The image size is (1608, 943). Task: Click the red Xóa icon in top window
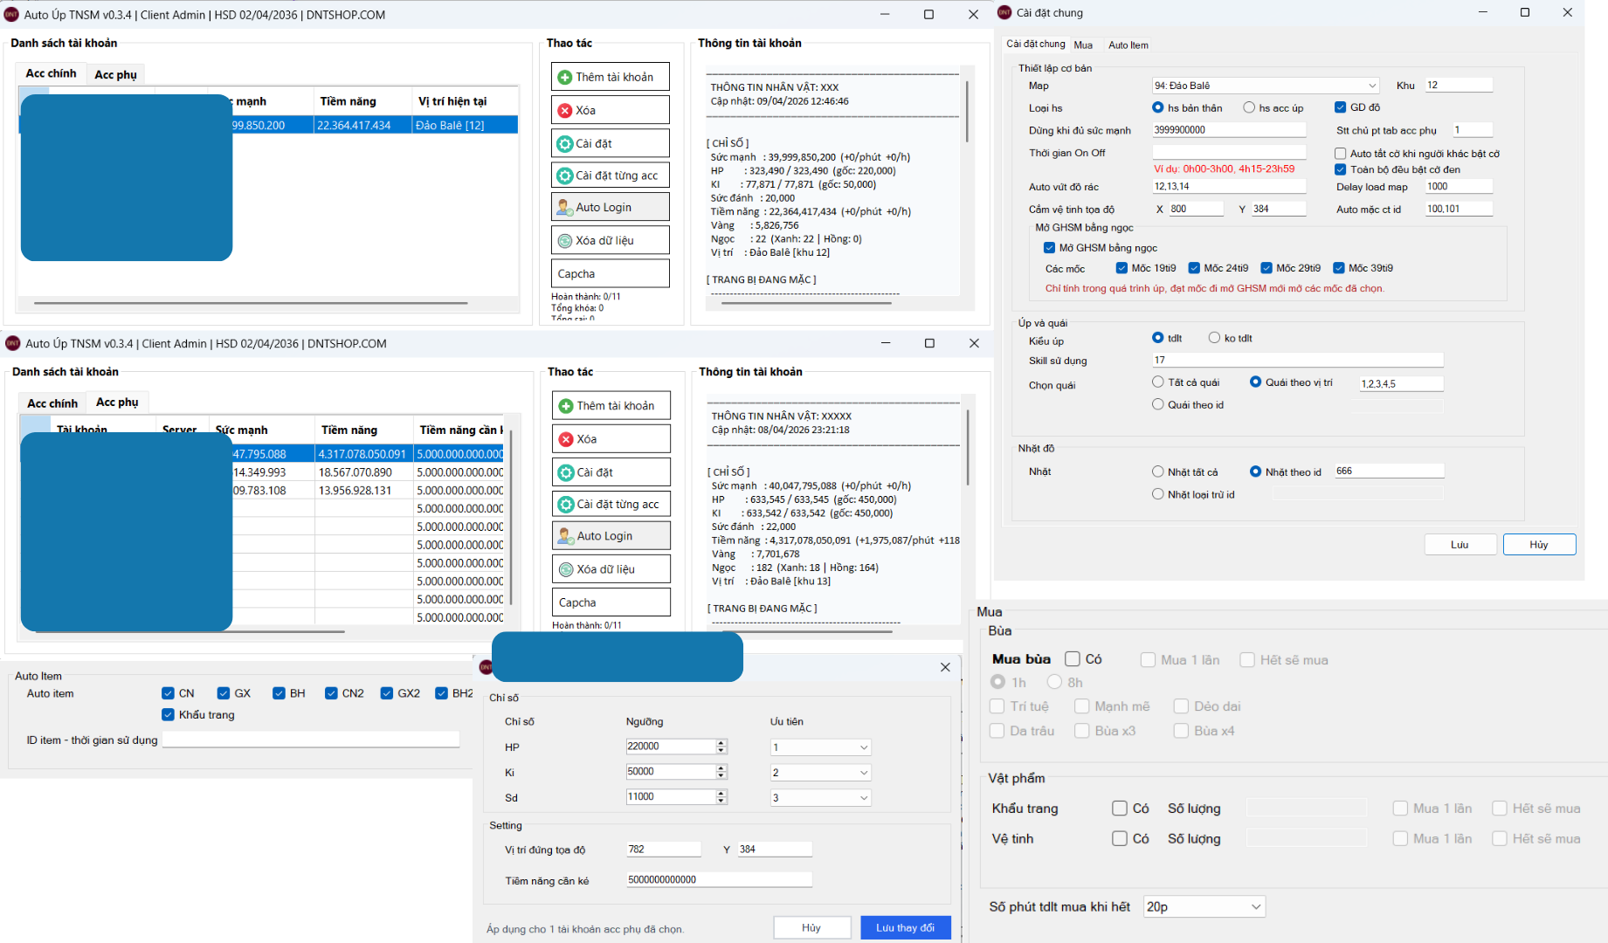pyautogui.click(x=565, y=110)
